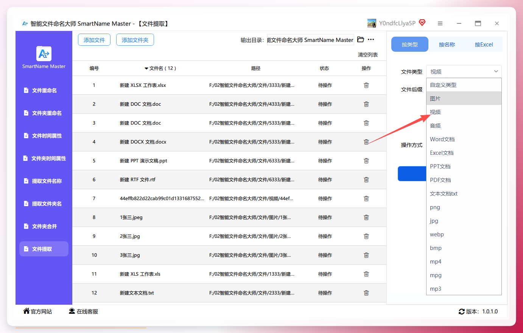Select the 新建 XLSX 工作表.xlsx file name

point(143,85)
